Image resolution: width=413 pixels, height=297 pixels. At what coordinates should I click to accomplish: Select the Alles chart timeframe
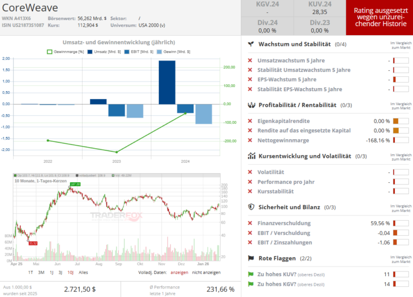coord(83,272)
